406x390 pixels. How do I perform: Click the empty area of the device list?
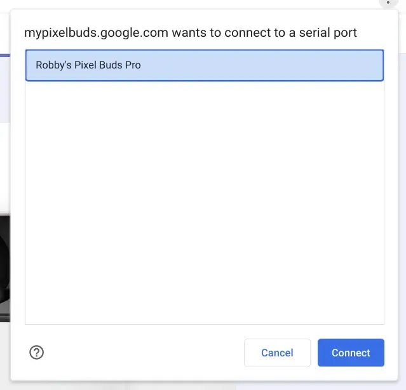(204, 203)
